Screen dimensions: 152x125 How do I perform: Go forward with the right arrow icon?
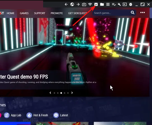click(78, 4)
